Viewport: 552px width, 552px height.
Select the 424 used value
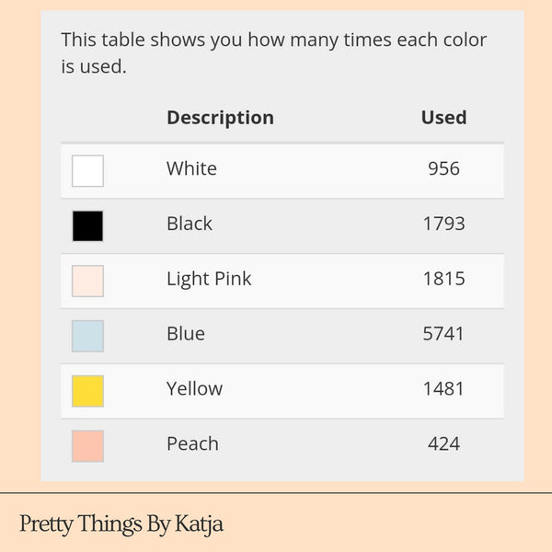(x=443, y=443)
